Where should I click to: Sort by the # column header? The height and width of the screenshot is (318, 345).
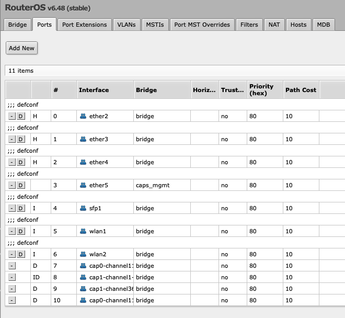click(x=64, y=90)
